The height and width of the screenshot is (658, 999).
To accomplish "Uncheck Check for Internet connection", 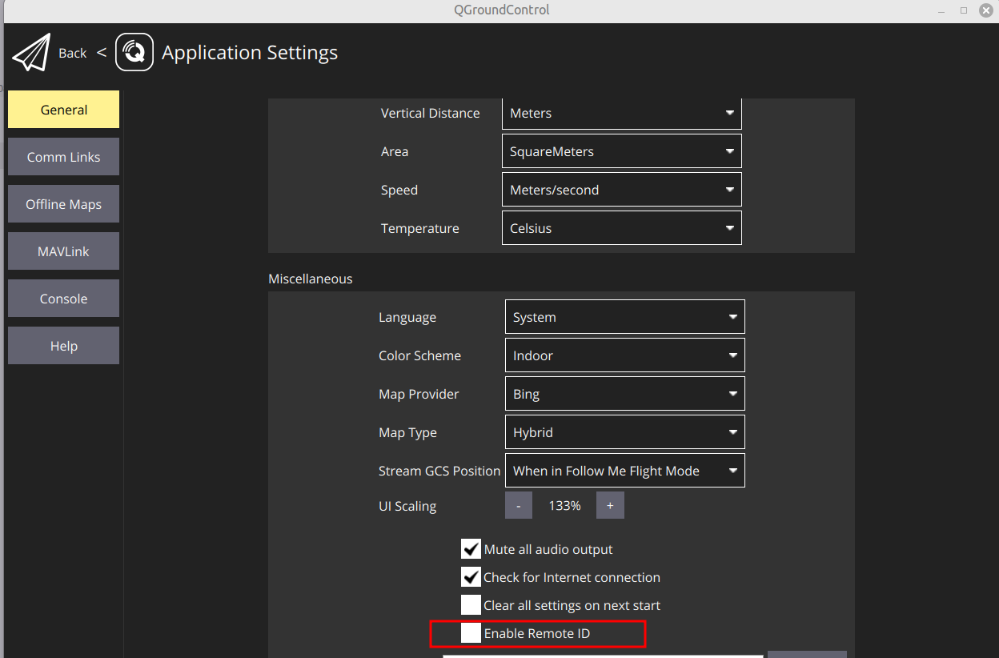I will click(471, 576).
